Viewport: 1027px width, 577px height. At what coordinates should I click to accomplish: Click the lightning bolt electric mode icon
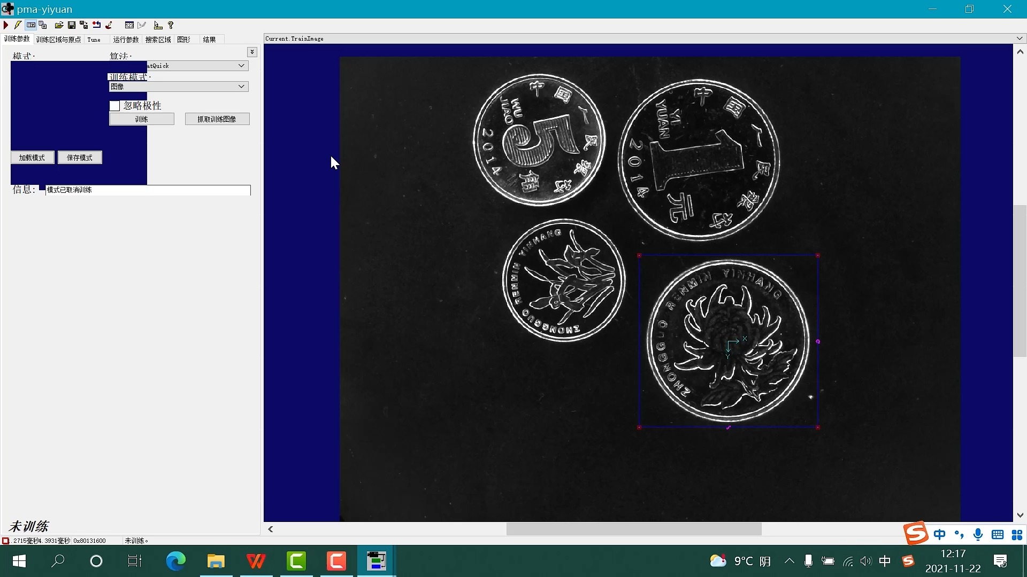18,25
